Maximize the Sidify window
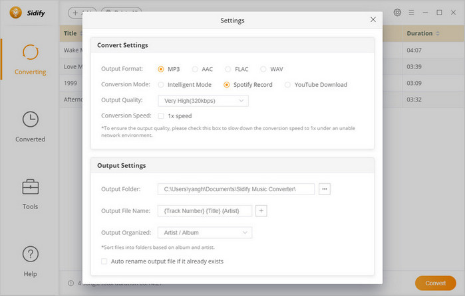The image size is (465, 296). (439, 13)
